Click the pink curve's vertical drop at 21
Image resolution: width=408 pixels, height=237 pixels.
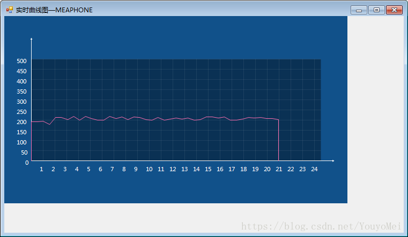tap(279, 140)
